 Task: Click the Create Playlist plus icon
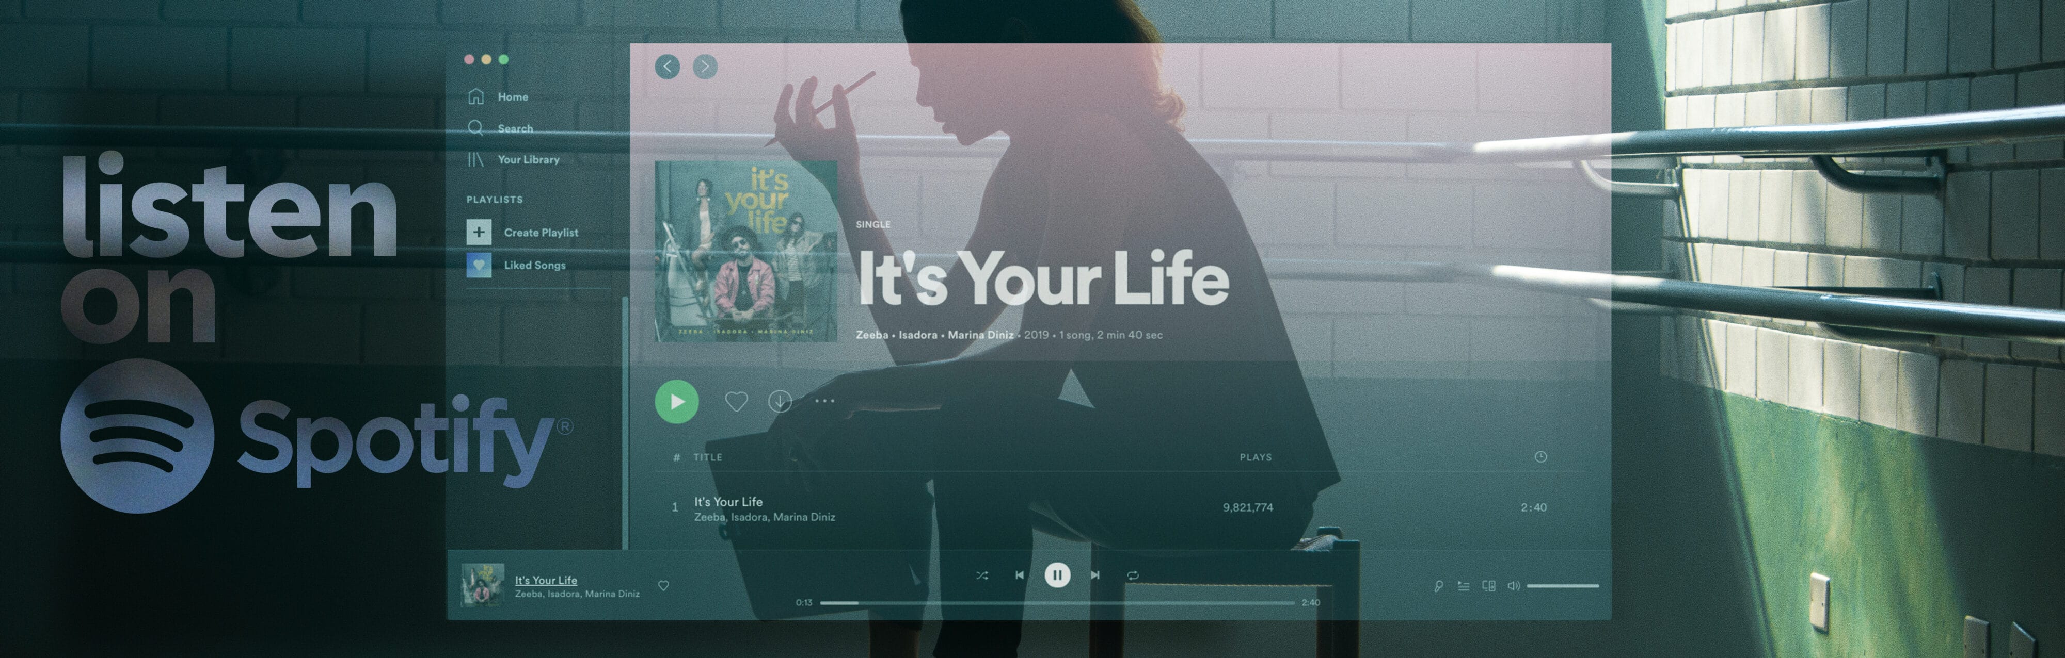(479, 232)
